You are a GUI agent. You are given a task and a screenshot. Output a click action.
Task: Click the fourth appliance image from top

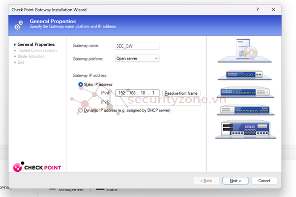click(x=244, y=110)
